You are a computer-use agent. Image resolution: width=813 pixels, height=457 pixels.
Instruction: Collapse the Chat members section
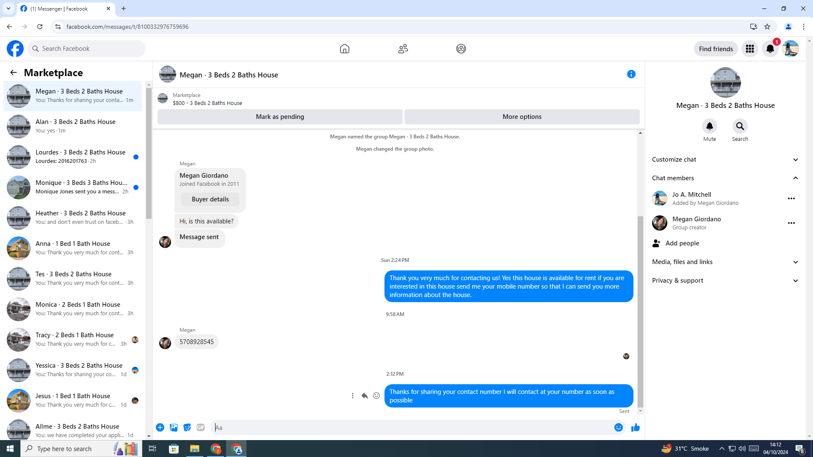(725, 178)
